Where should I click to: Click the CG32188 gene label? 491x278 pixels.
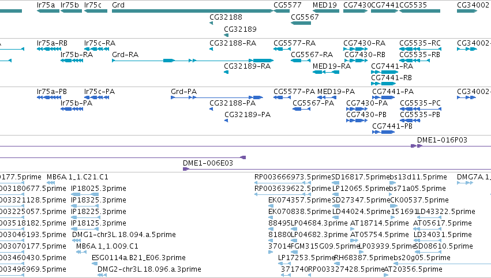(x=226, y=17)
